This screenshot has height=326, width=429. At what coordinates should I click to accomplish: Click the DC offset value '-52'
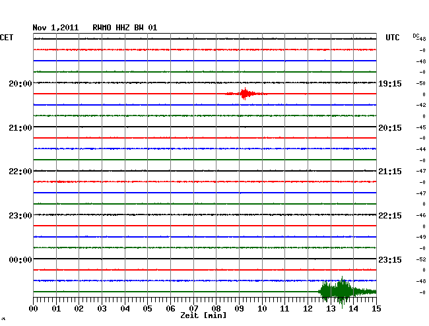tap(421, 259)
